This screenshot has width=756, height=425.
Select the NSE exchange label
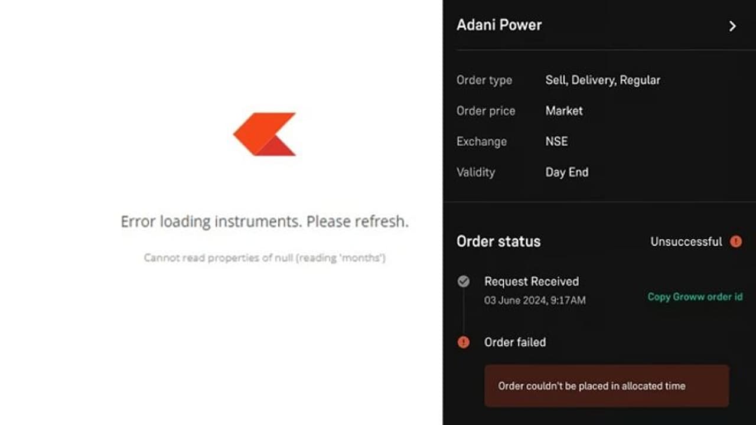[x=556, y=142]
